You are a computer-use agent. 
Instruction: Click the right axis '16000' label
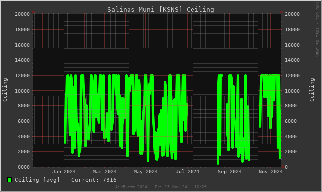pos(292,45)
